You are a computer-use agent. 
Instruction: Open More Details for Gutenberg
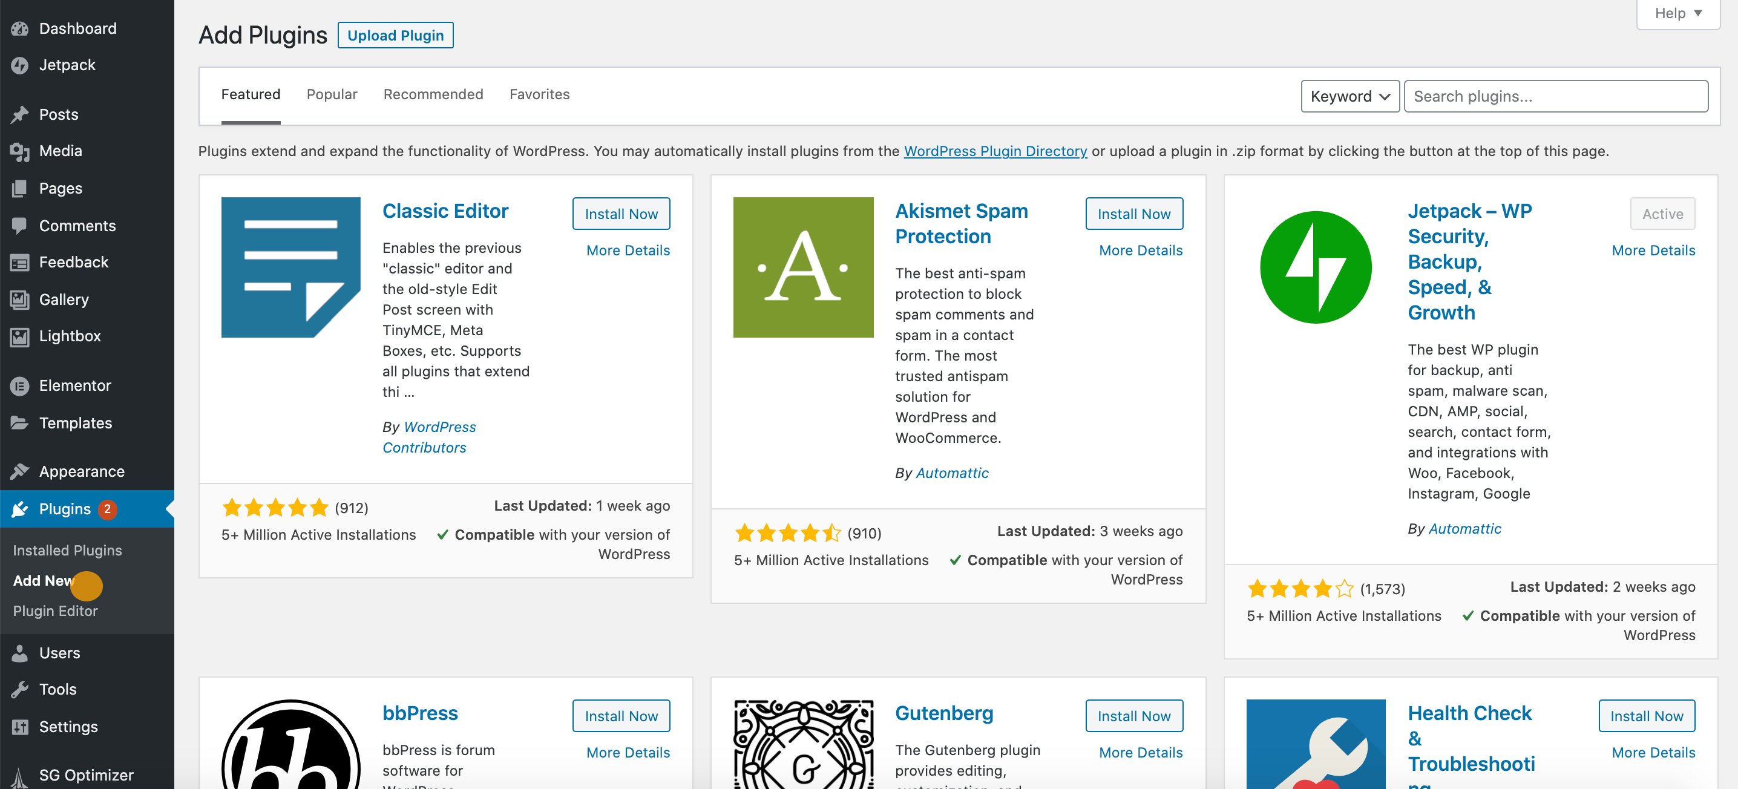[1140, 753]
